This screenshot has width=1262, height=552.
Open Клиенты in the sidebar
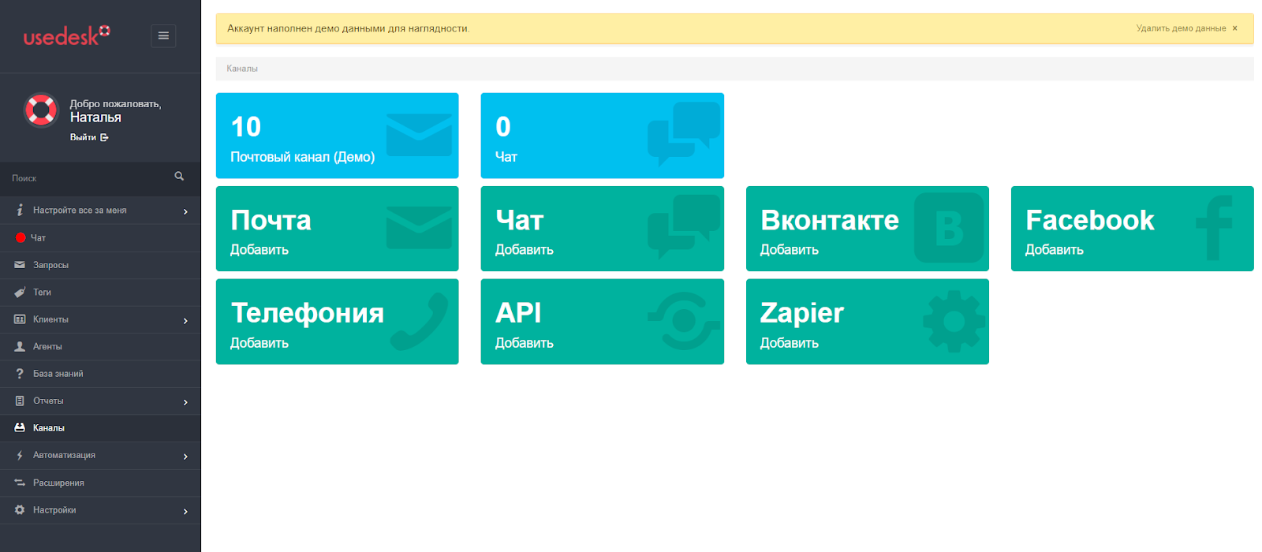point(100,319)
